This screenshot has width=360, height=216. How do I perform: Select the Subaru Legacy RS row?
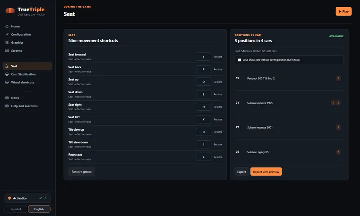289,152
